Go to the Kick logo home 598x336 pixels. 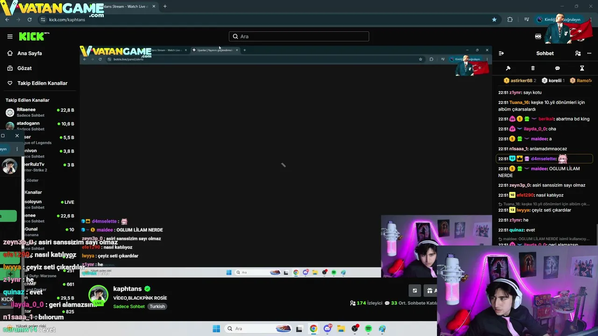(34, 36)
